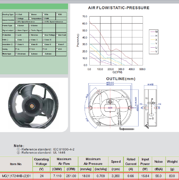Select the 4 Screw frame type checkbox

16,26
